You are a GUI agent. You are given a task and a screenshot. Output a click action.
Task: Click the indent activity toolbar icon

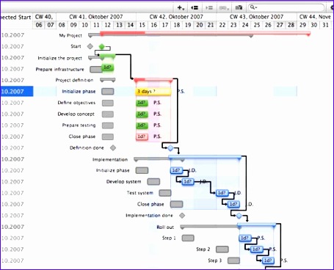[x=209, y=8]
